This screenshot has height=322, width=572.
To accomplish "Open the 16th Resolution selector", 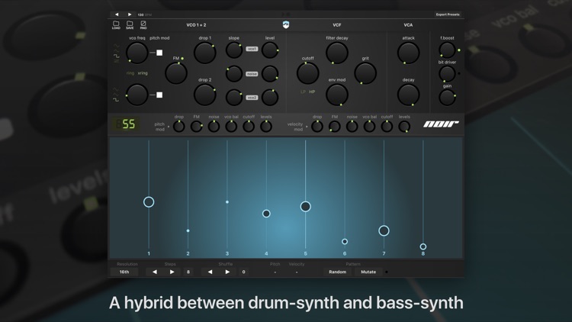I will click(x=124, y=272).
